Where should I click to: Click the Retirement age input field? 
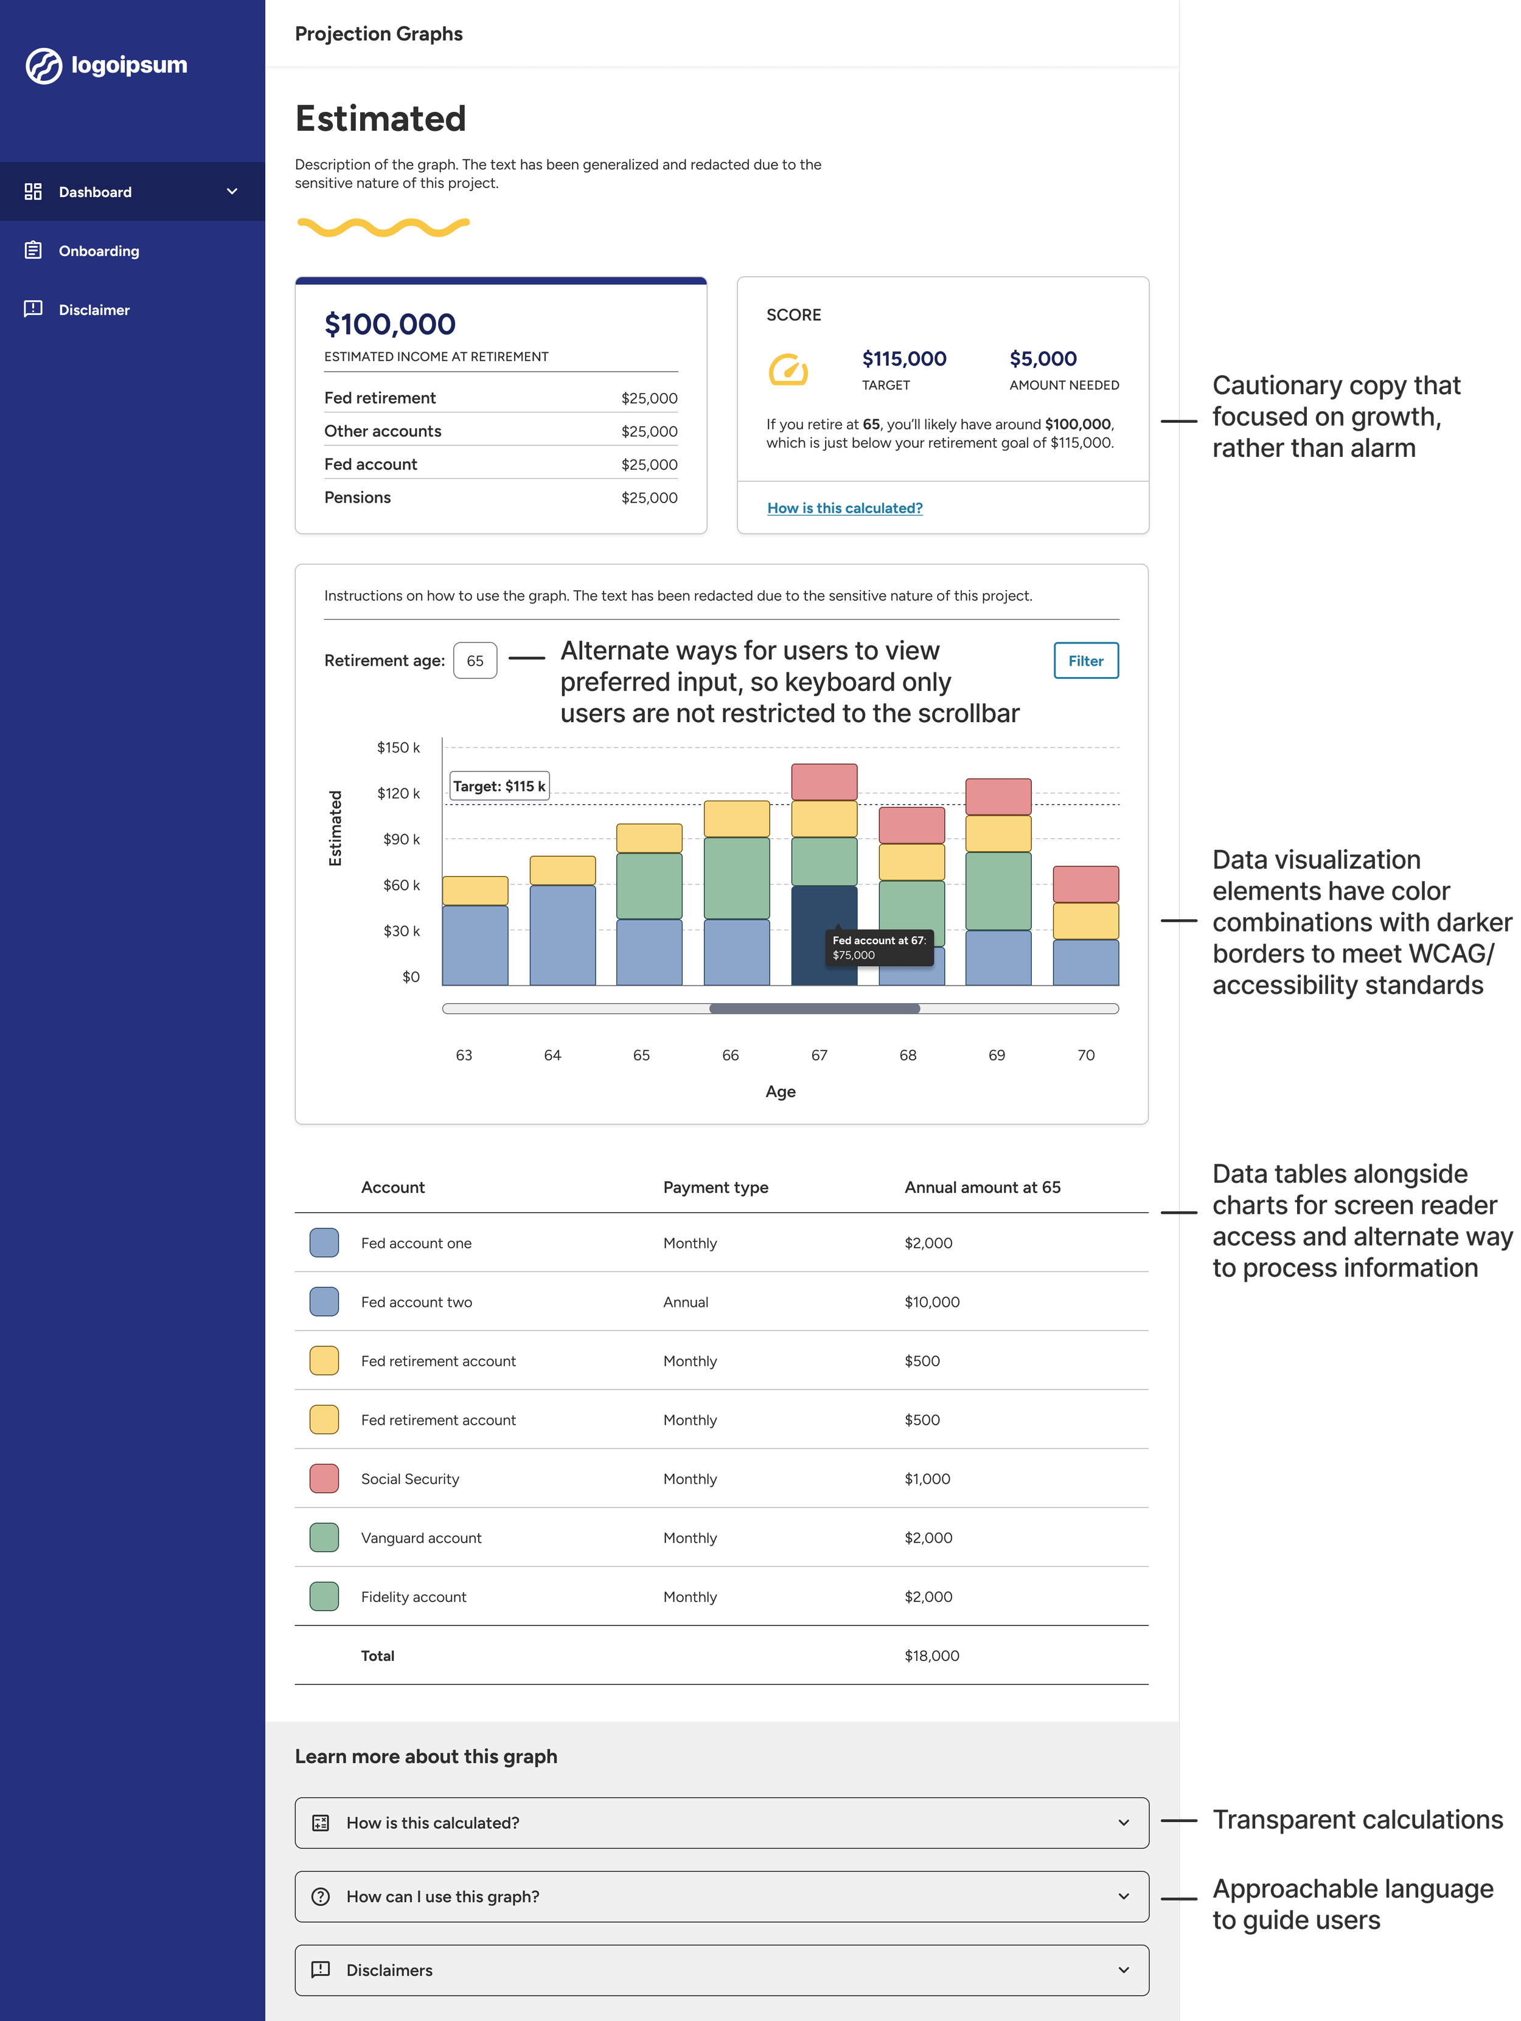[x=475, y=661]
